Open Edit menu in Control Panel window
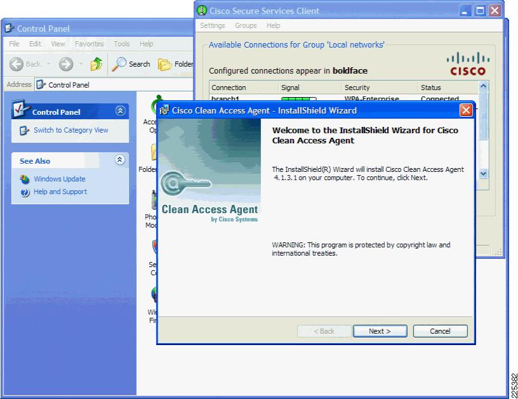The width and height of the screenshot is (518, 399). point(35,44)
